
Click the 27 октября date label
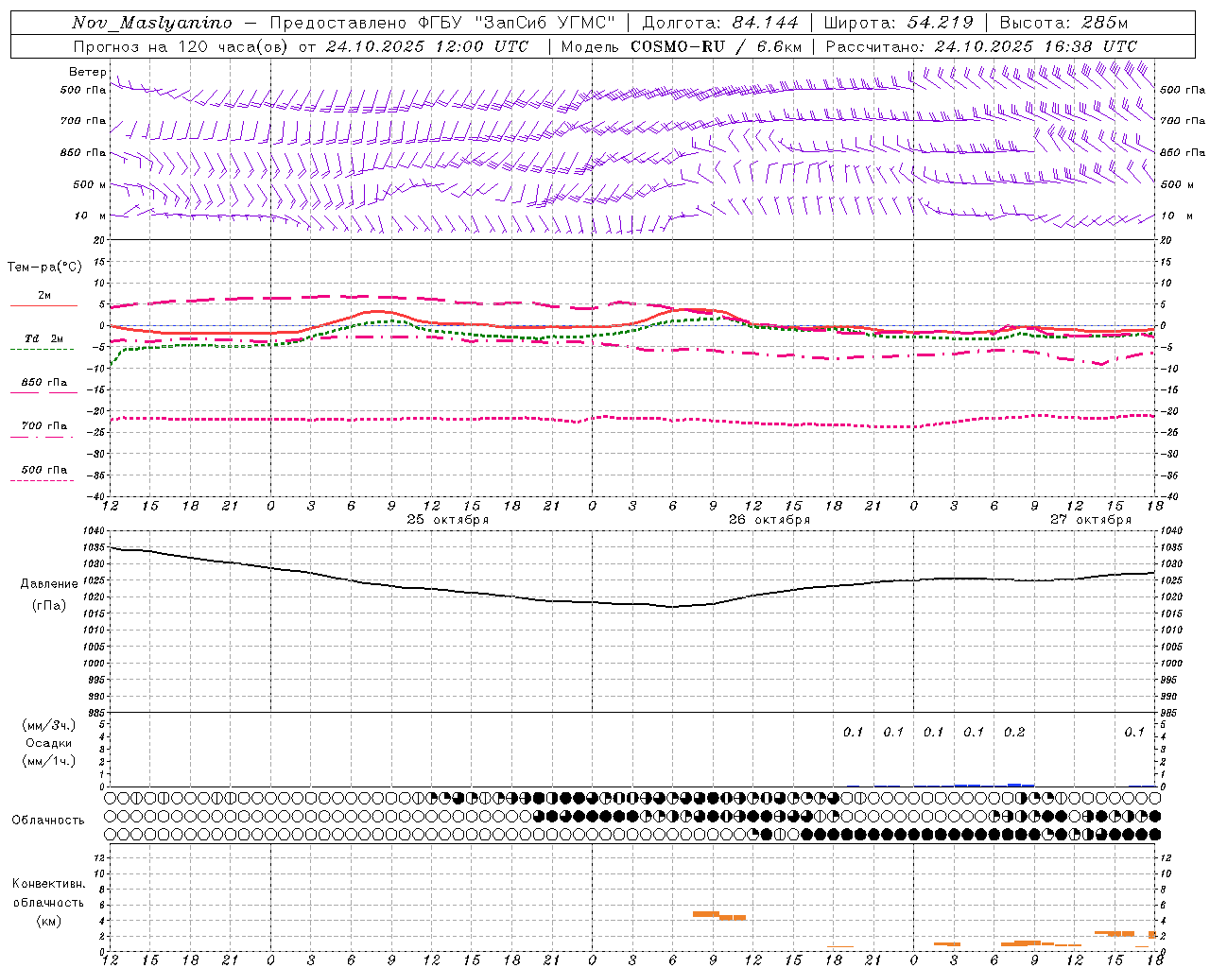point(1091,520)
